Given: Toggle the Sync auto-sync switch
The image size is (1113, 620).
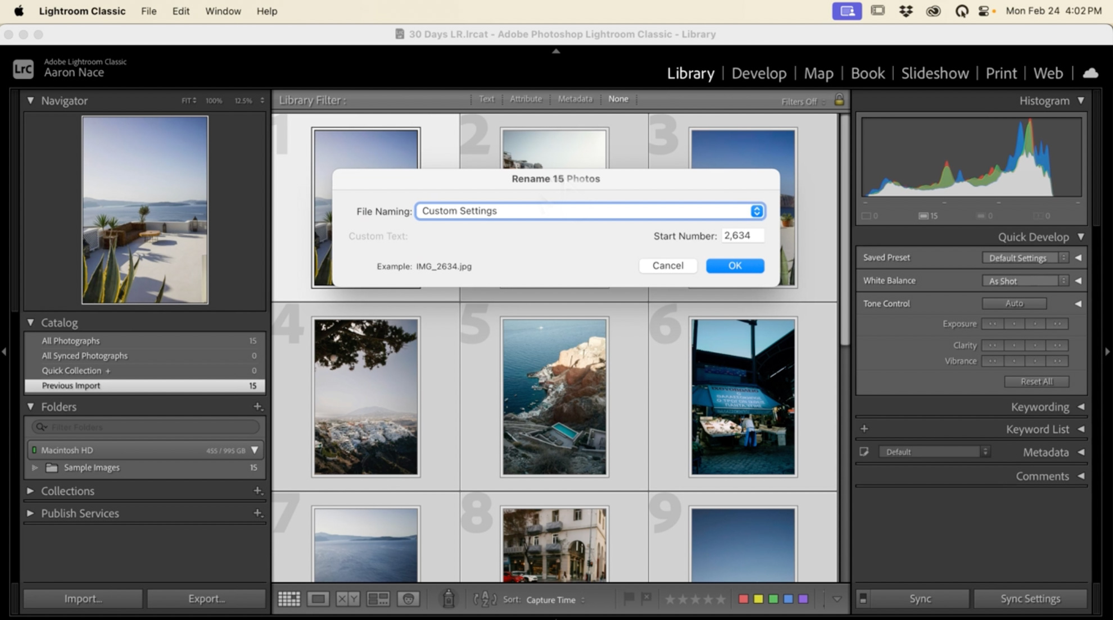Looking at the screenshot, I should 863,599.
